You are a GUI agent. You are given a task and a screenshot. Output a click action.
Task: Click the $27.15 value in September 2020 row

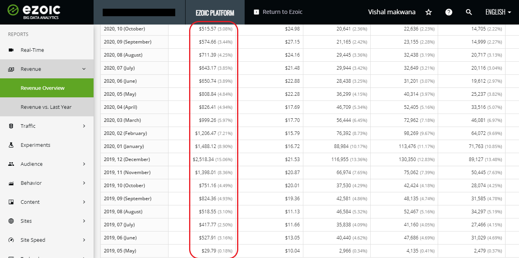point(292,42)
